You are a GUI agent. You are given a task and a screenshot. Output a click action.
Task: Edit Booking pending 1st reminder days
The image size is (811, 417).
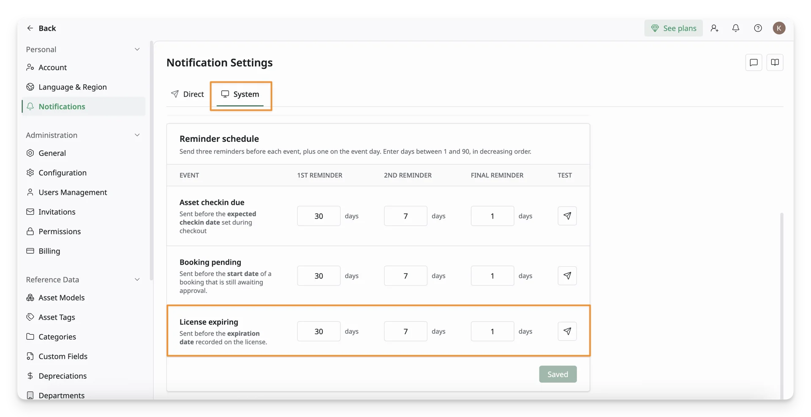[318, 276]
